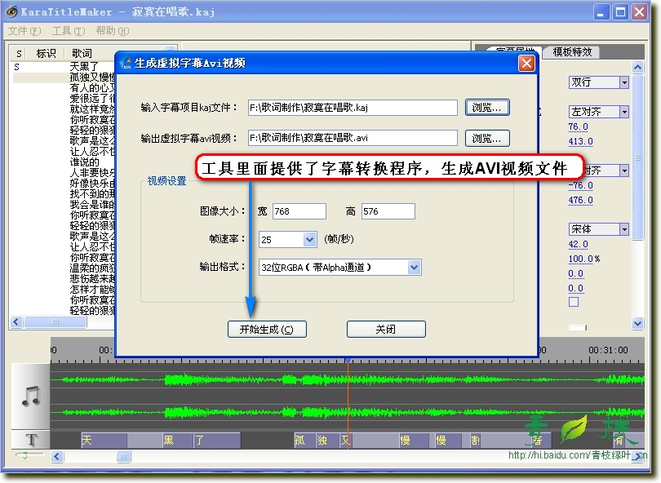Click the 孤 syllable block on timeline
Viewport: 661px width, 483px height.
305,441
